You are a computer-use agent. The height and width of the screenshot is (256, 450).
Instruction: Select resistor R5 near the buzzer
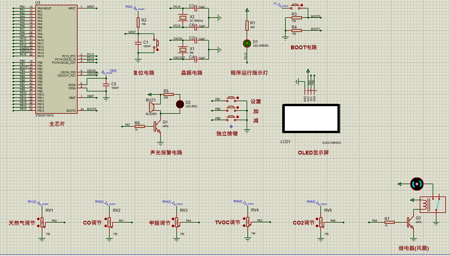pyautogui.click(x=168, y=94)
